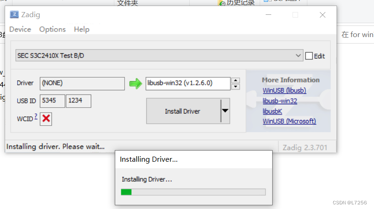Image resolution: width=374 pixels, height=209 pixels.
Task: Open the WCID question mark help link
Action: tap(36, 117)
